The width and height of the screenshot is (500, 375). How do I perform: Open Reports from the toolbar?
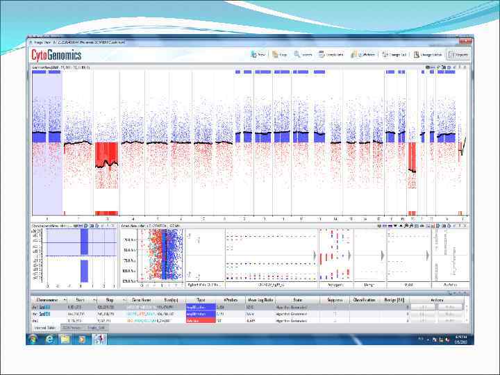click(458, 55)
